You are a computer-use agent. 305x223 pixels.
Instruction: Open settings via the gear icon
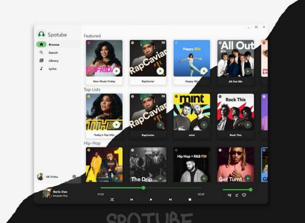point(74,176)
